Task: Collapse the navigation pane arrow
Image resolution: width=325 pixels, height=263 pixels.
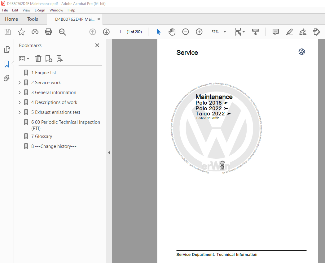Action: click(x=109, y=153)
